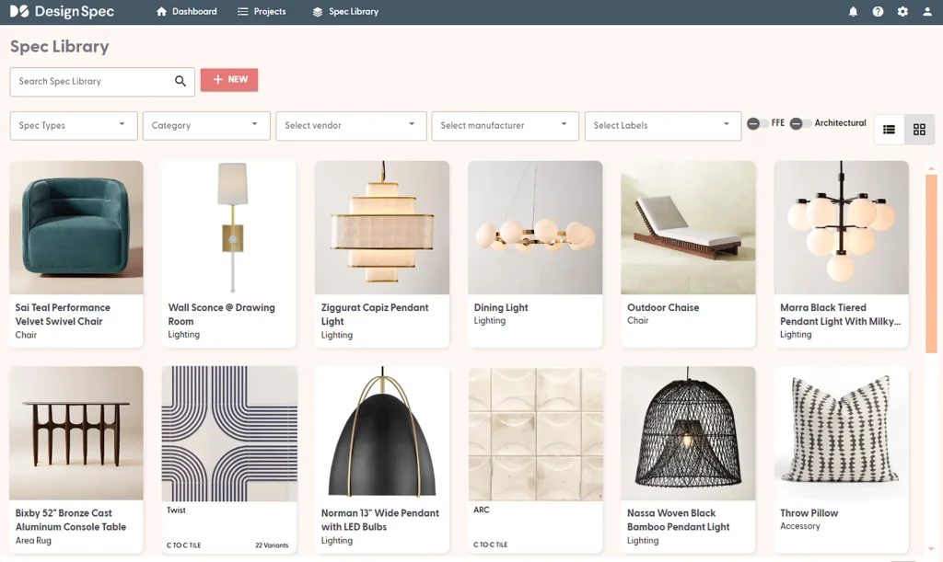Click the NEW button
Image resolution: width=943 pixels, height=562 pixels.
point(229,80)
